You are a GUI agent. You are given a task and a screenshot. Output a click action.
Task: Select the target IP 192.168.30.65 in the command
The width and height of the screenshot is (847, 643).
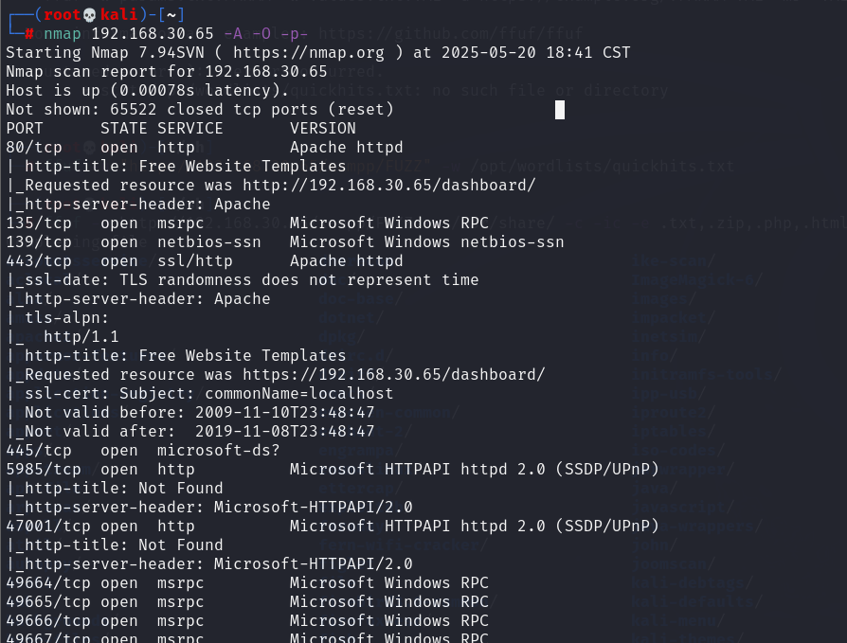pos(153,34)
